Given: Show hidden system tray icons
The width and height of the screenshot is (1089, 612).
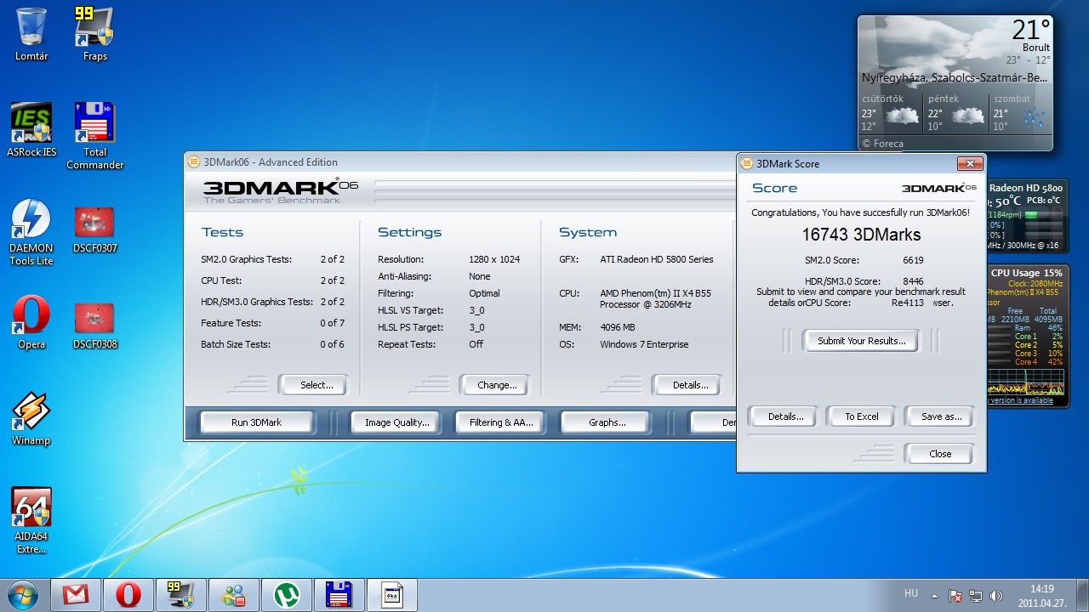Looking at the screenshot, I should [934, 596].
